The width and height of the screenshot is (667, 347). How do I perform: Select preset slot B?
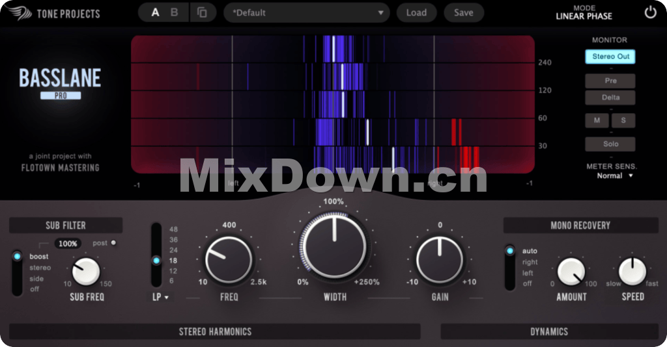click(x=174, y=13)
